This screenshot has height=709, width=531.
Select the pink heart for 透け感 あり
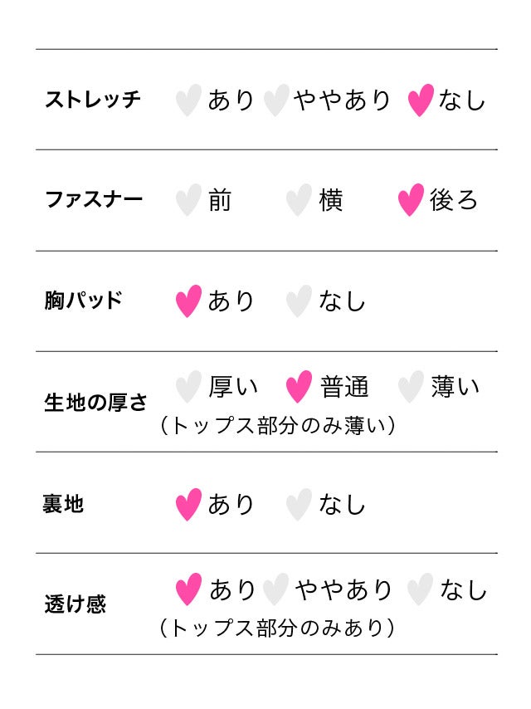tap(188, 589)
